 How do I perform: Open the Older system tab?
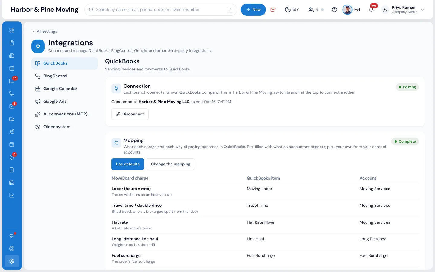65,127
